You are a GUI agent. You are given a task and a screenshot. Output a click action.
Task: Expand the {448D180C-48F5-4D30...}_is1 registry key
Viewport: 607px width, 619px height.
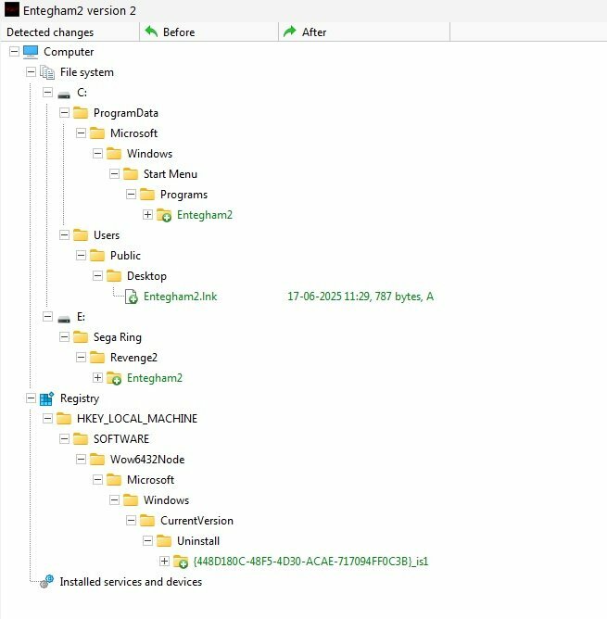click(164, 561)
